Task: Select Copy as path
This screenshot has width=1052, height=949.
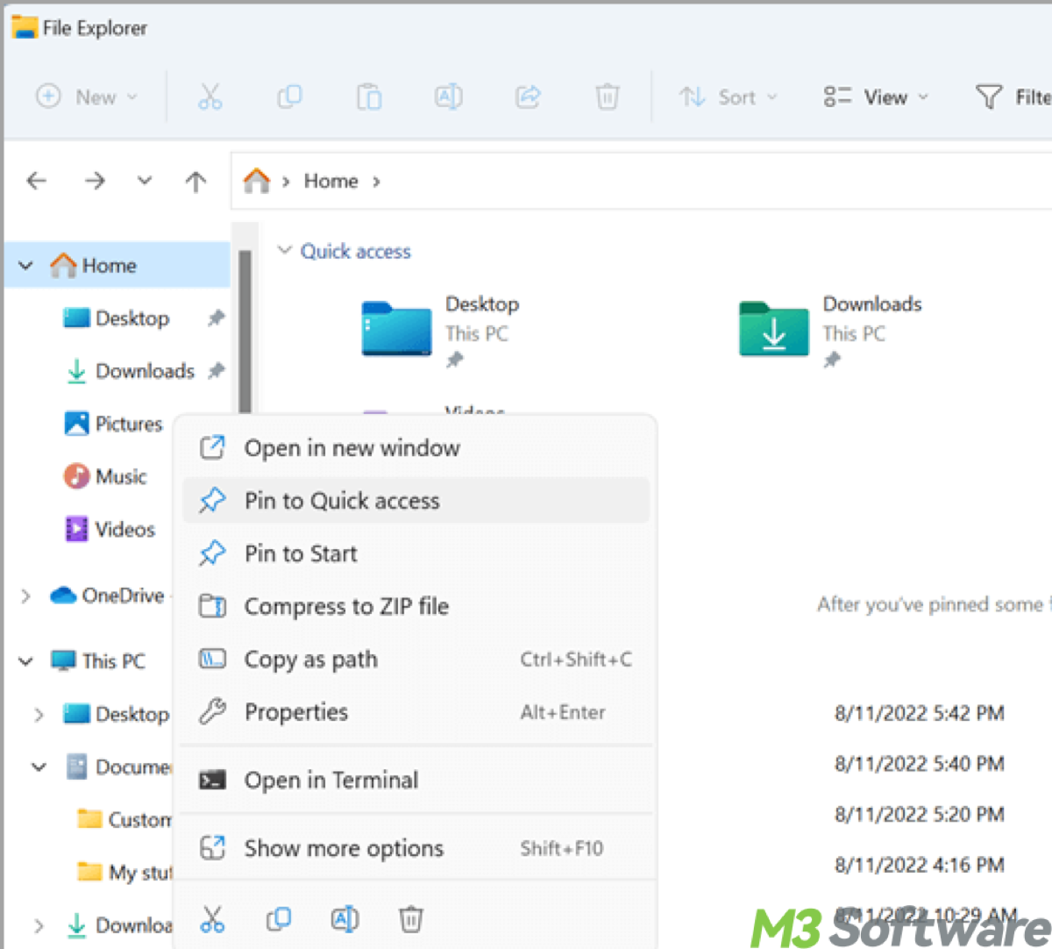Action: 416,659
